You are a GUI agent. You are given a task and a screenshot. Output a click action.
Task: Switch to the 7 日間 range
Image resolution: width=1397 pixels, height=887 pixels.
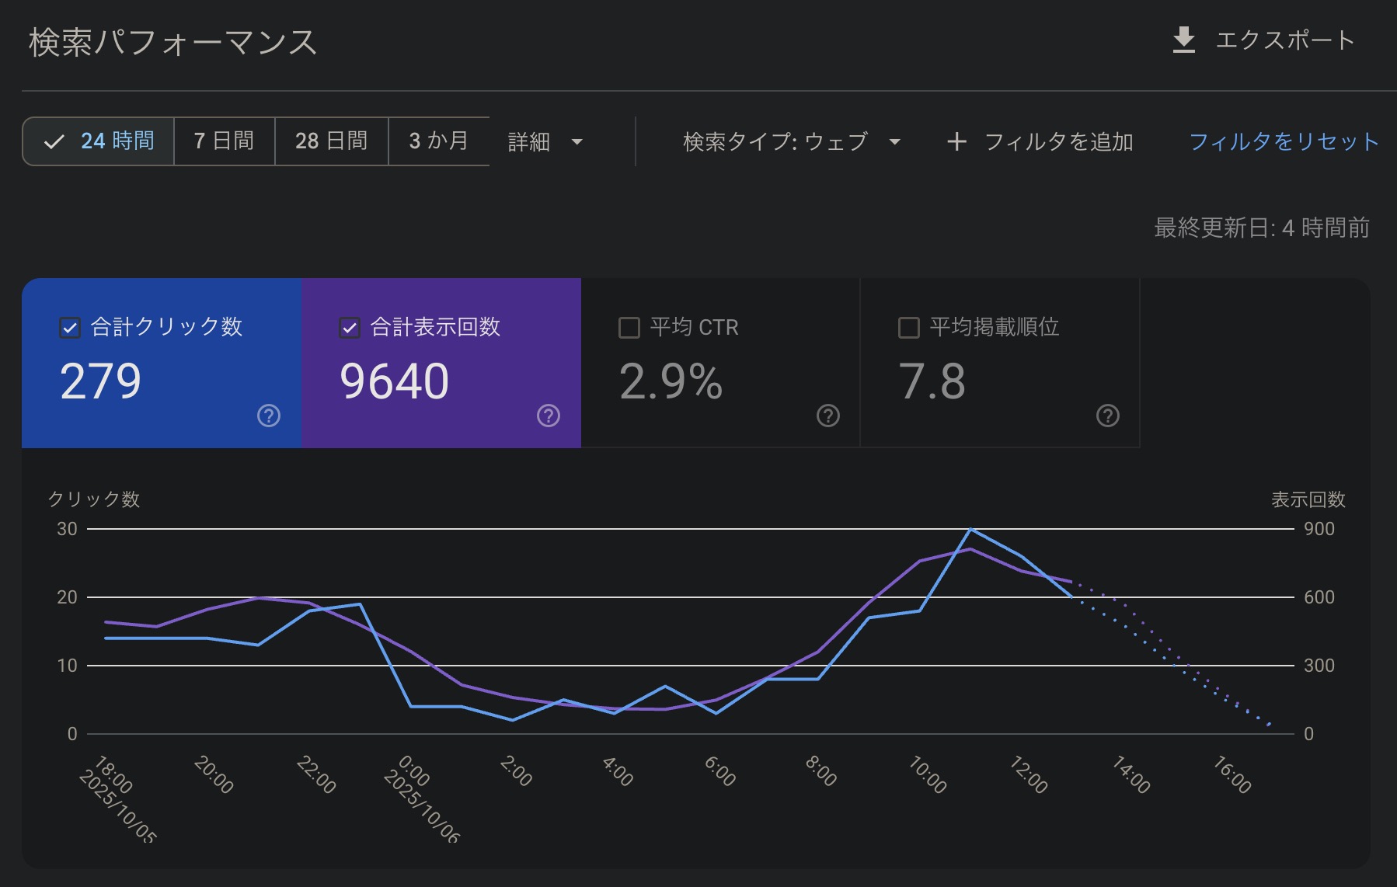pos(224,141)
